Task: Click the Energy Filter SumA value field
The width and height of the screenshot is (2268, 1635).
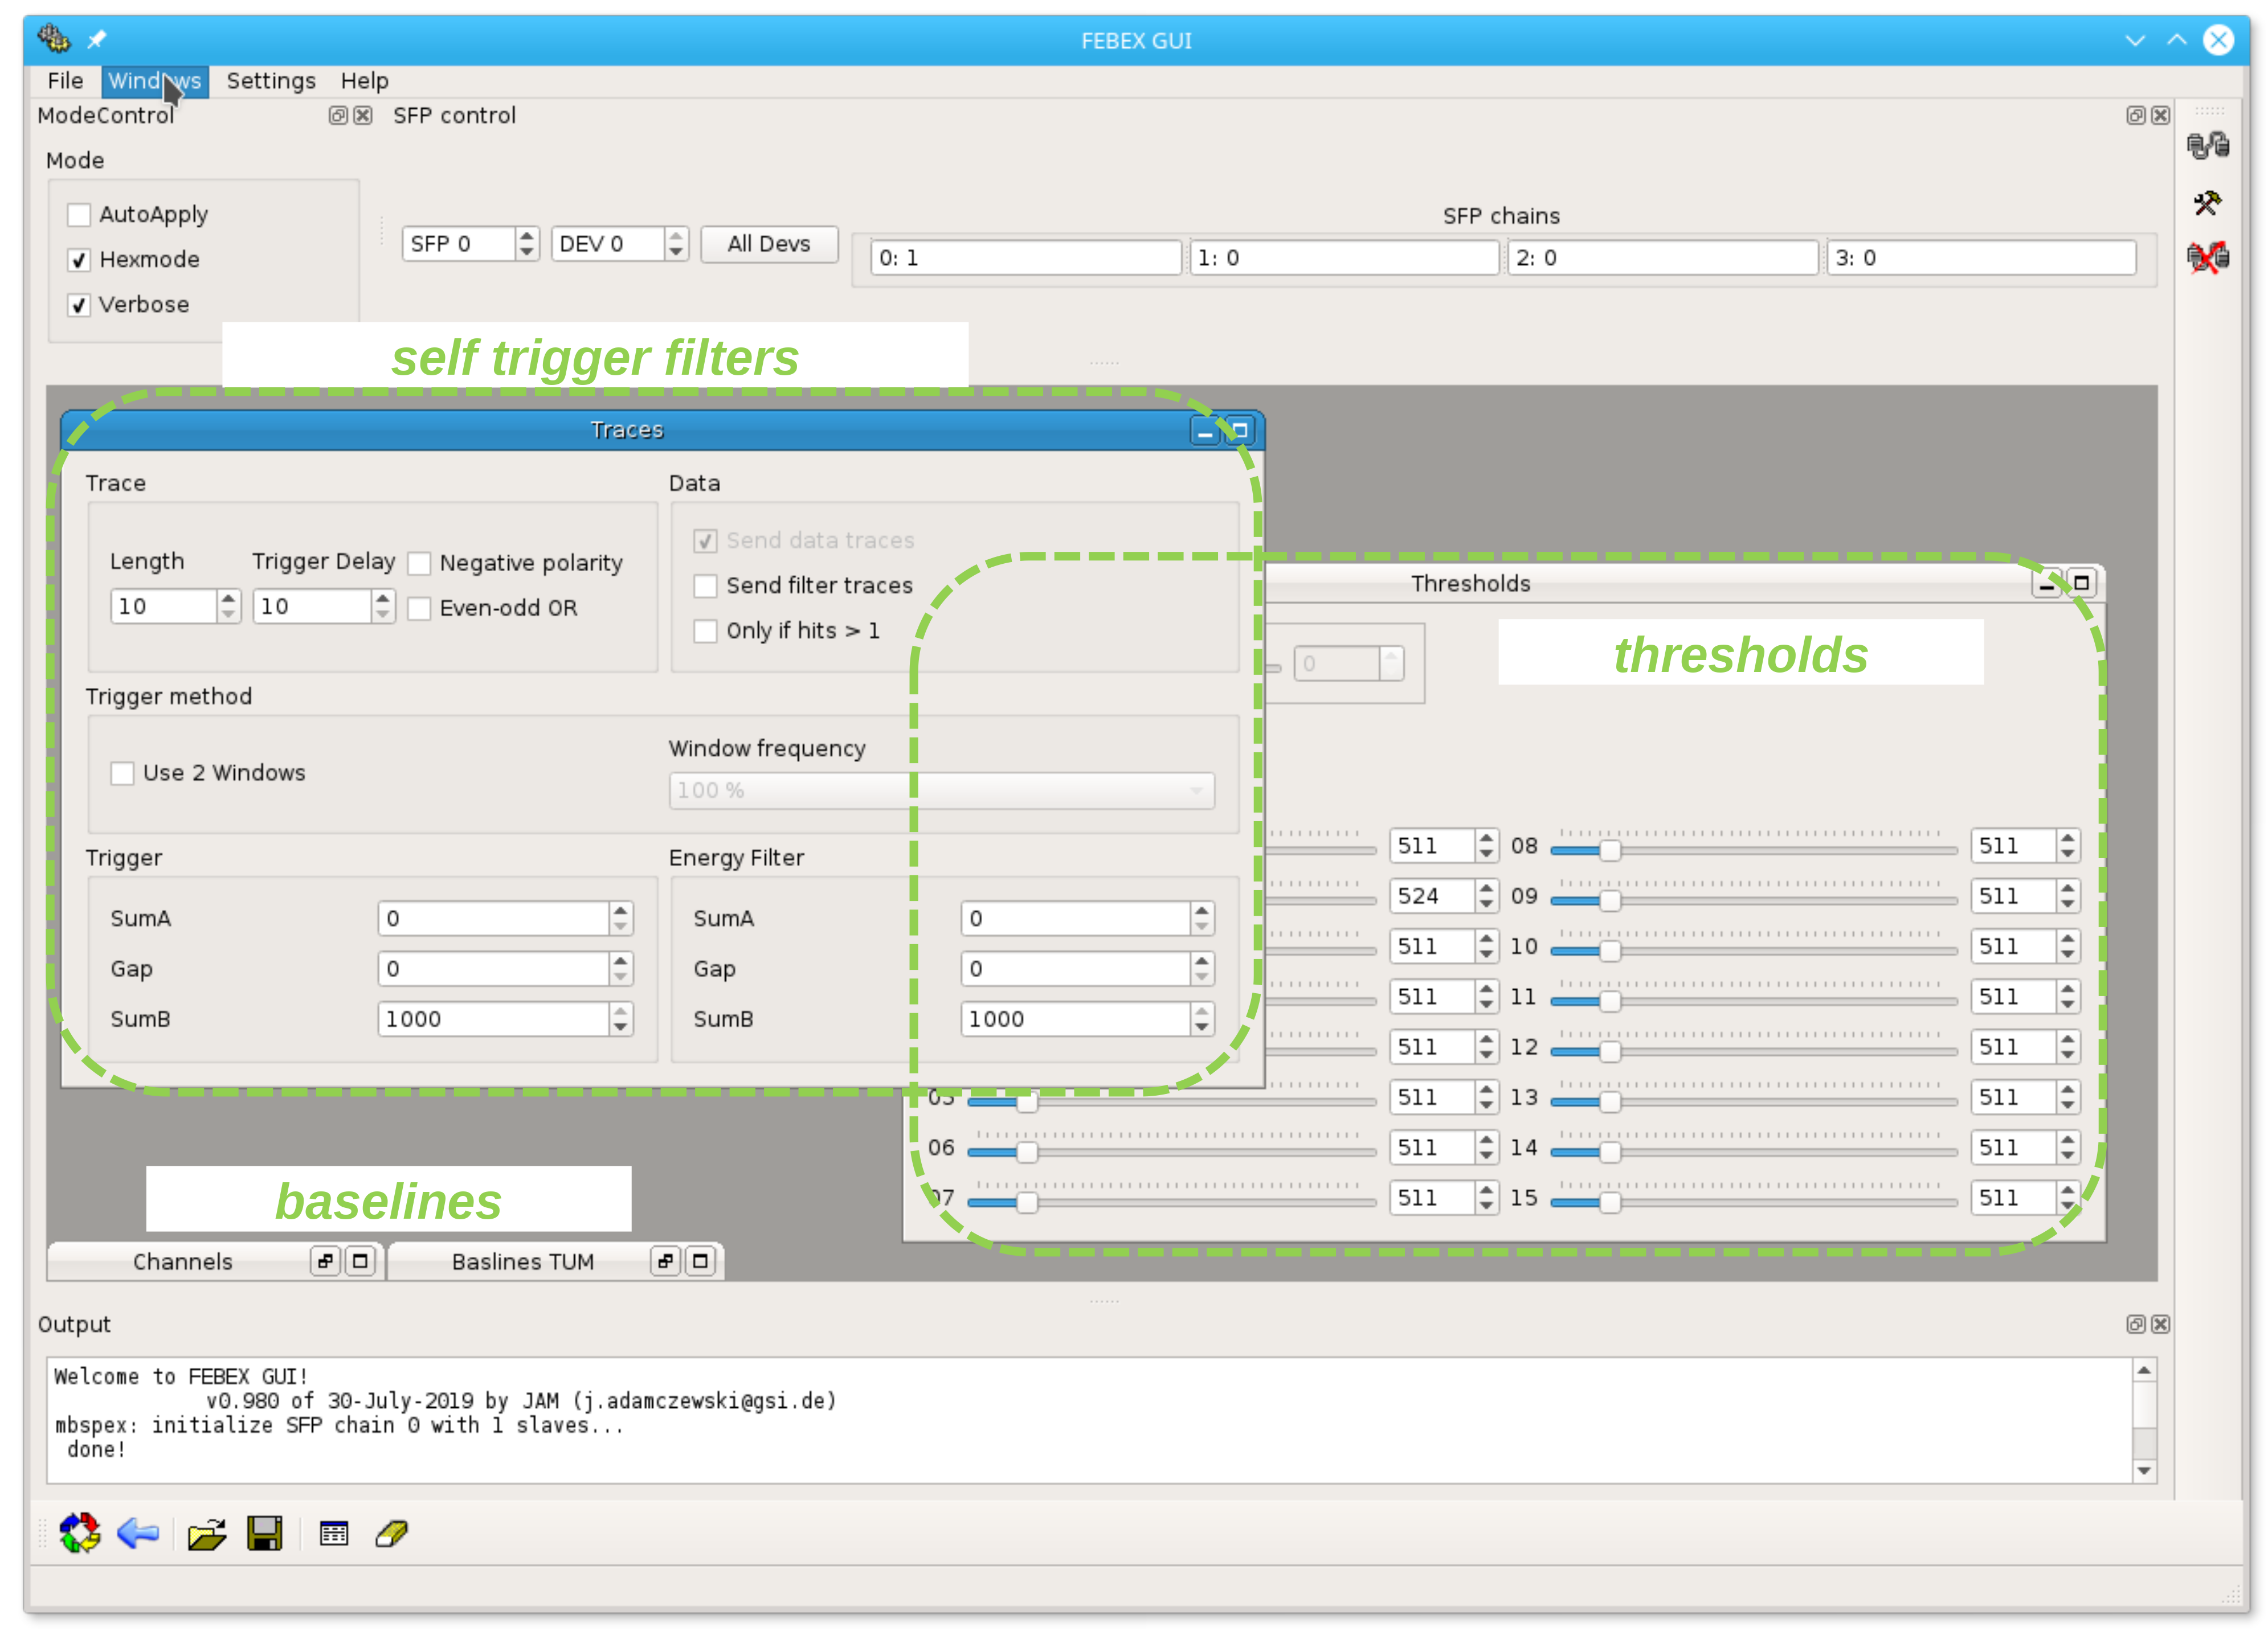Action: [1076, 919]
